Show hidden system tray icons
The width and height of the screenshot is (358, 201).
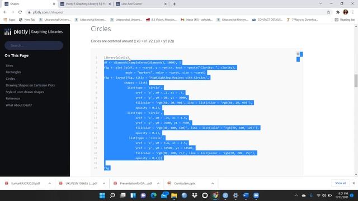(x=296, y=195)
